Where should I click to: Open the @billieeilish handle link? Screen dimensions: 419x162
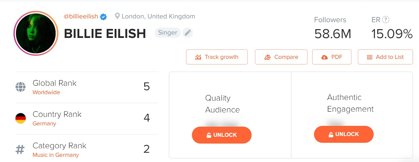[81, 16]
